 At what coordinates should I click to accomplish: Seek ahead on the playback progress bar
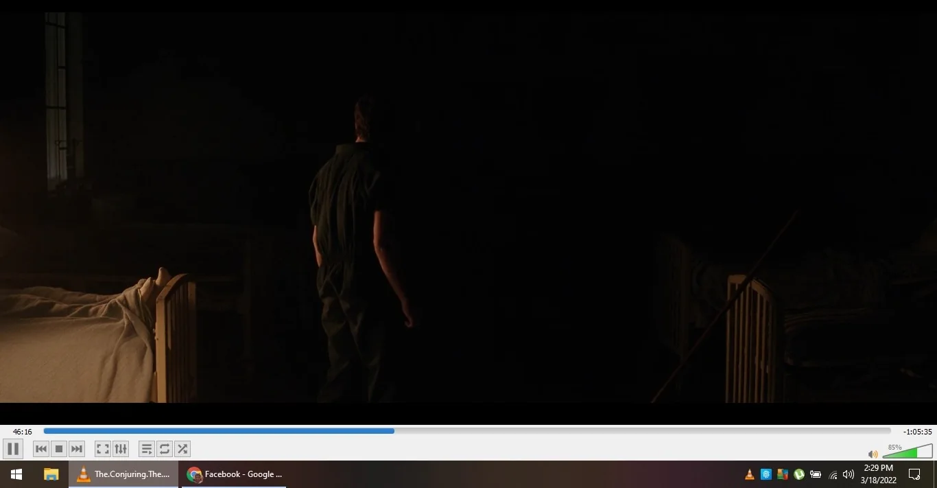pos(466,431)
